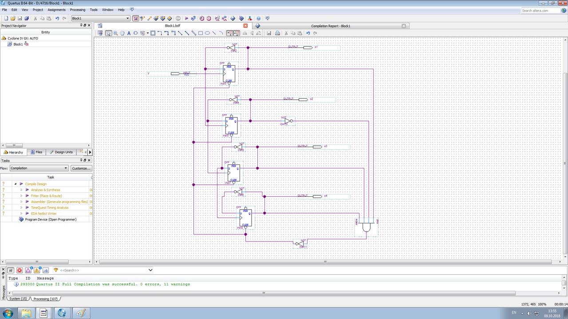This screenshot has height=319, width=568.
Task: Open Windows Start menu
Action: pos(8,313)
